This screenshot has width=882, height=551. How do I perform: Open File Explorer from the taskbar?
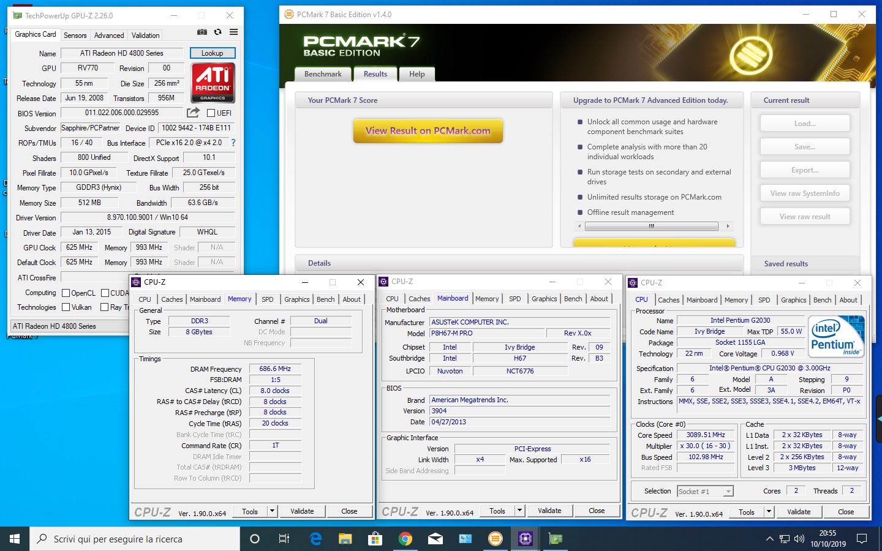point(345,539)
